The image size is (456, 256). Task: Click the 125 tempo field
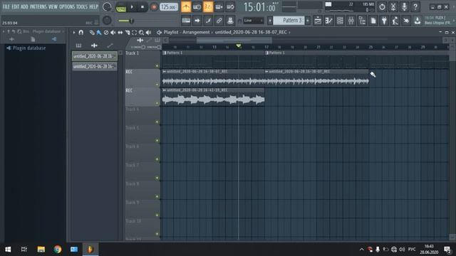pyautogui.click(x=169, y=7)
